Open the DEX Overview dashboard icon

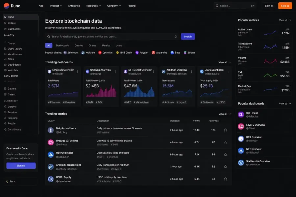(x=241, y=139)
